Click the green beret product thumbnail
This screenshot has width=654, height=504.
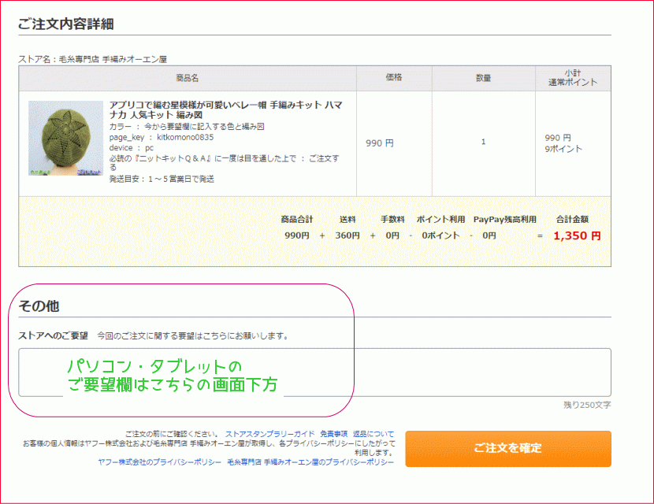(x=66, y=138)
